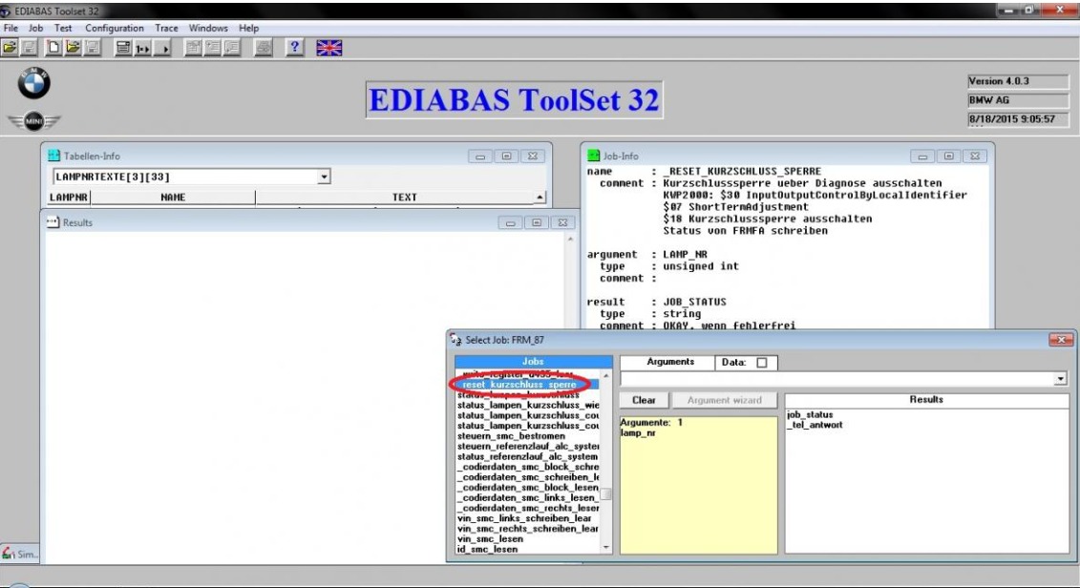
Task: Open the Trace menu
Action: coord(166,29)
